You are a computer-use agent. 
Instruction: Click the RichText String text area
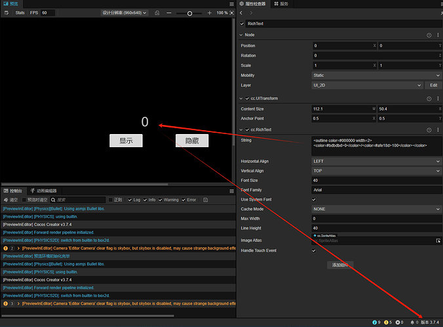click(x=377, y=146)
